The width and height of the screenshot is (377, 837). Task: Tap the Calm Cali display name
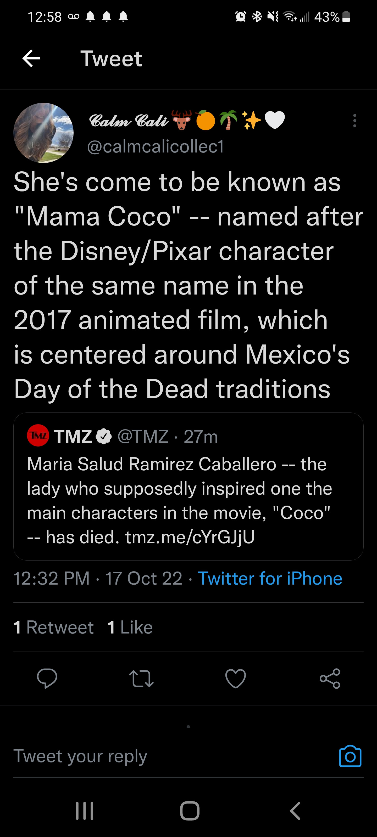click(x=129, y=121)
